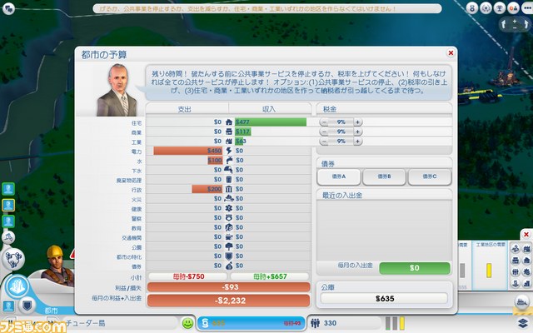Screen dimensions: 533x333
Task: Decrease industrial tax rate with minus
Action: (324, 141)
